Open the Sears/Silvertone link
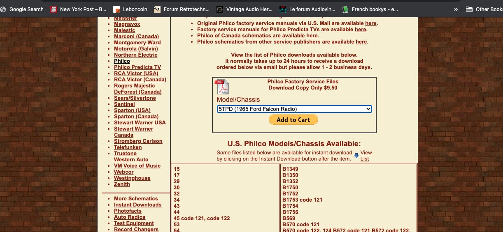Viewport: 503px width, 232px height. (135, 98)
